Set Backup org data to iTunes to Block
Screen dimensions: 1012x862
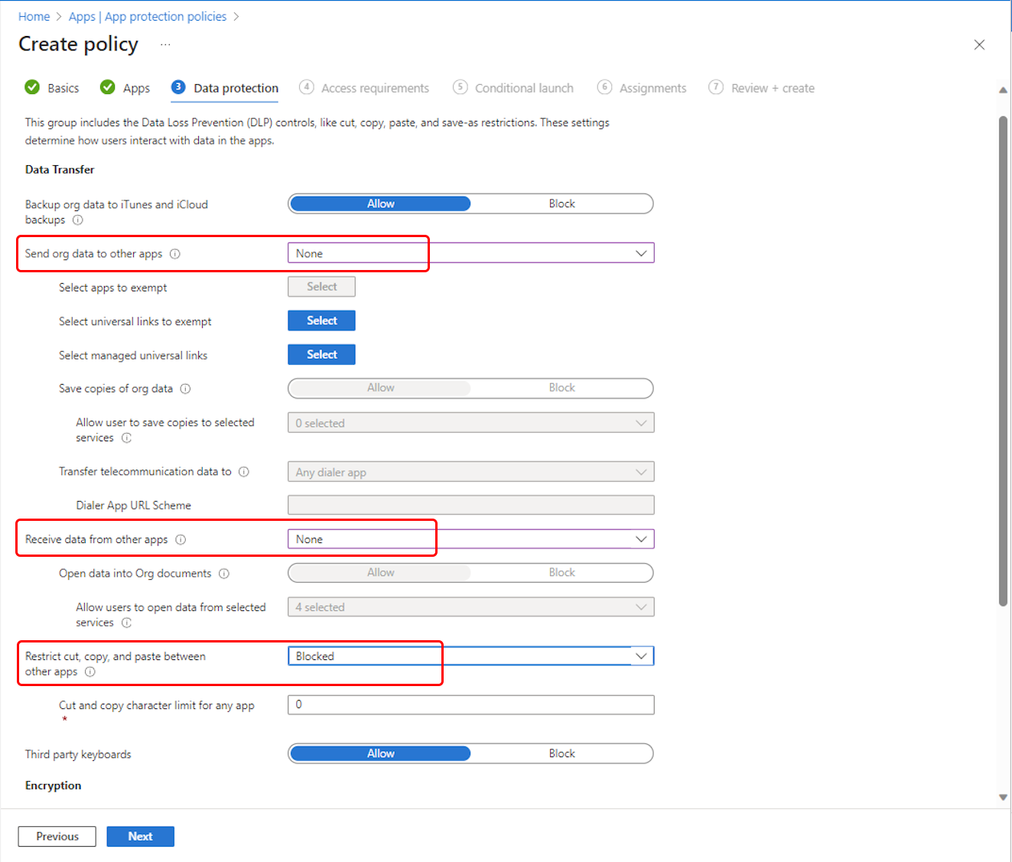[x=561, y=203]
